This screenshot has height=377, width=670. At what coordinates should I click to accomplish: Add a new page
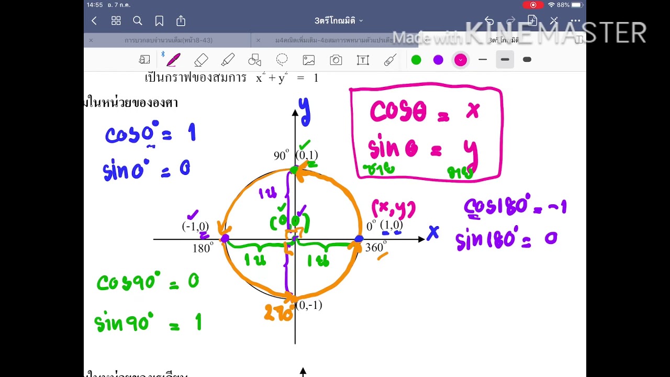[x=532, y=20]
